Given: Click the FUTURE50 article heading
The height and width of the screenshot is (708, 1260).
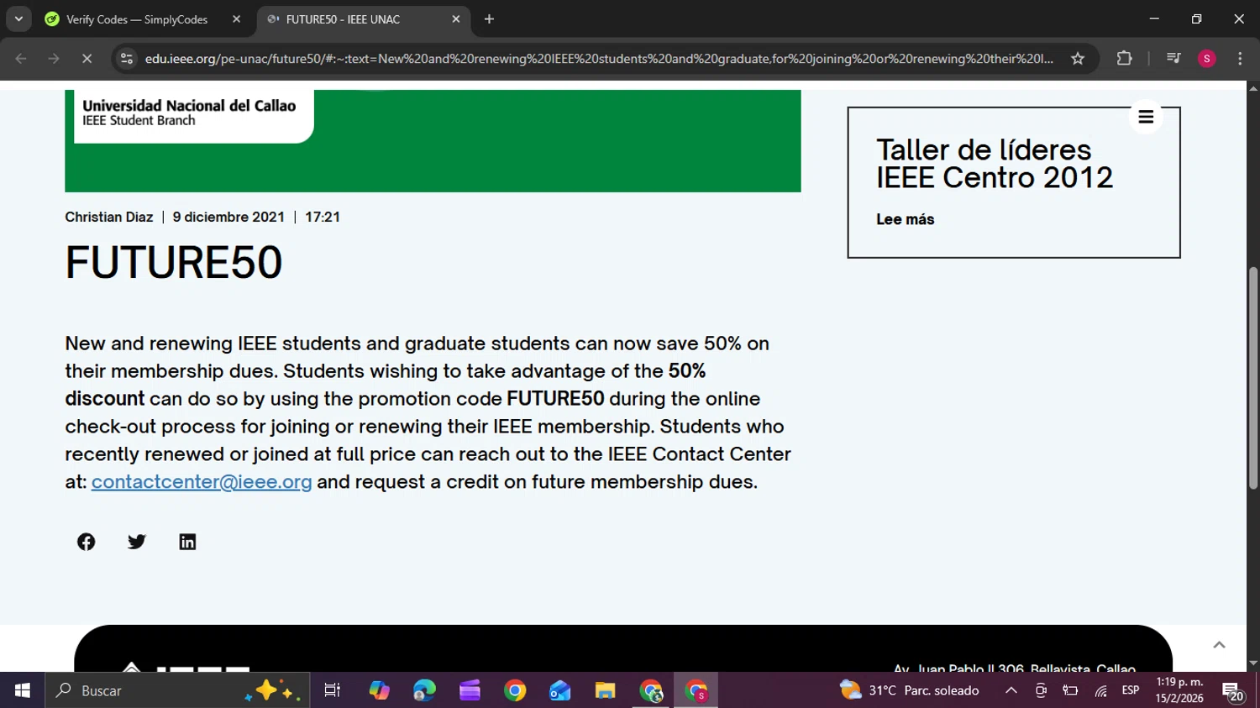Looking at the screenshot, I should pyautogui.click(x=174, y=263).
